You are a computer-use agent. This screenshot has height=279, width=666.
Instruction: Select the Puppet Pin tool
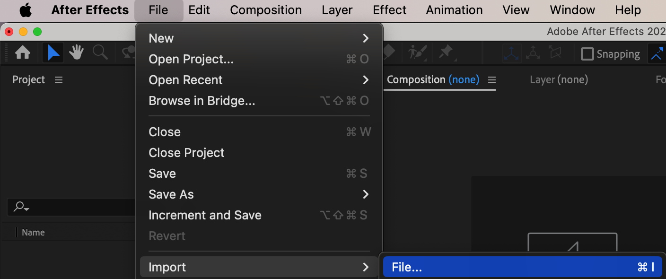coord(446,52)
